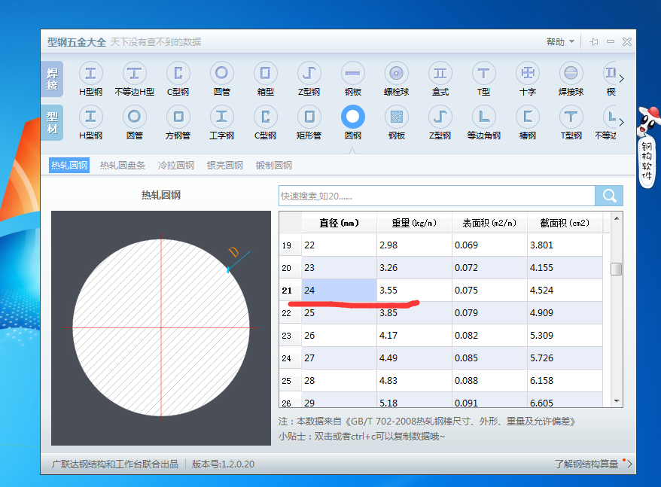Choose C型钢 in the 型材 row
The image size is (661, 487).
(x=265, y=122)
